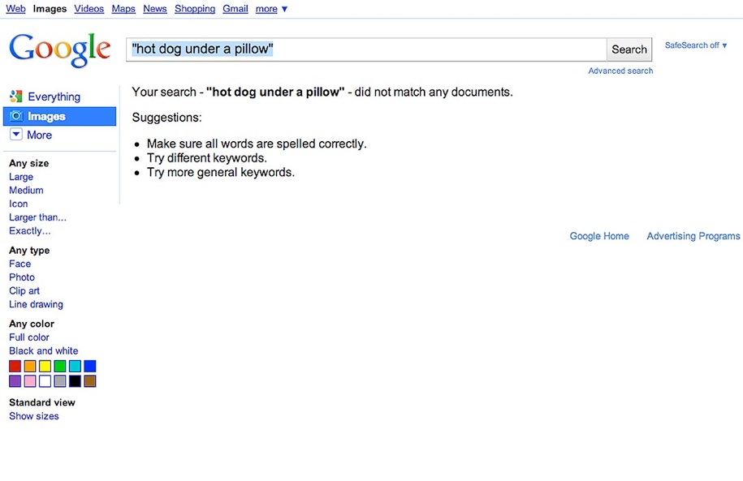The image size is (743, 481).
Task: Choose the red color swatch
Action: (15, 367)
